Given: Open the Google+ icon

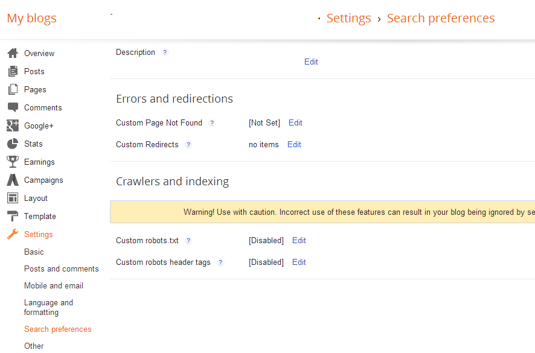Looking at the screenshot, I should [13, 126].
